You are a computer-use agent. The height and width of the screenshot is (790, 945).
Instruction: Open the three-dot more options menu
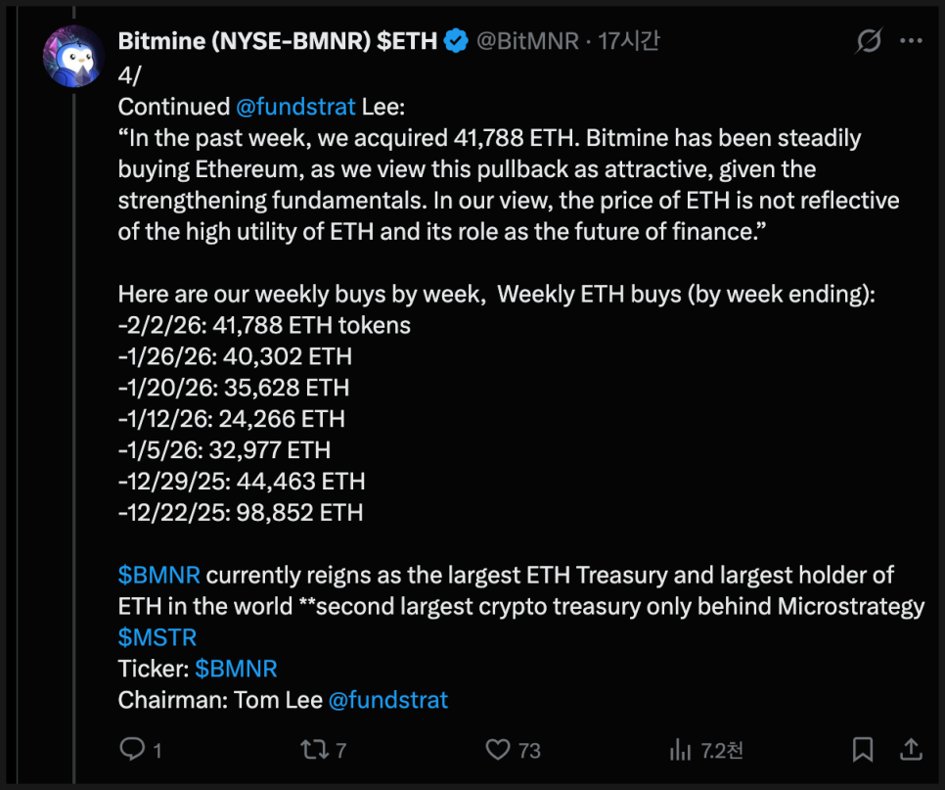911,41
